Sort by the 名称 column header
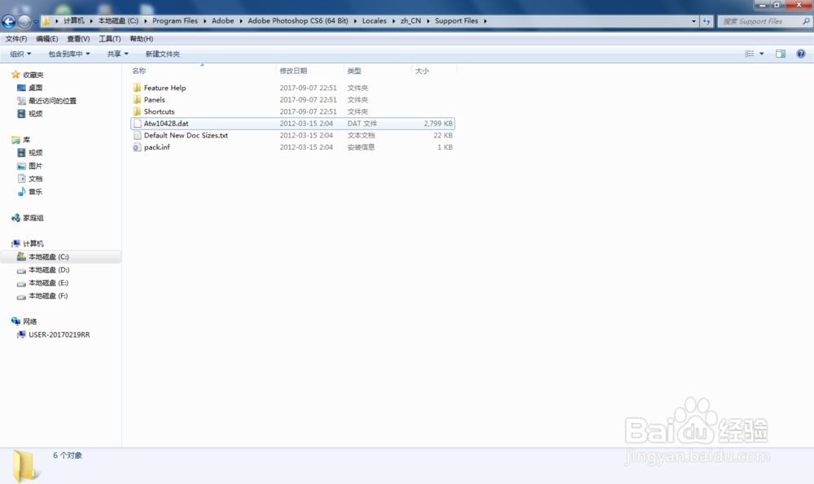Viewport: 814px width, 484px height. pos(139,71)
